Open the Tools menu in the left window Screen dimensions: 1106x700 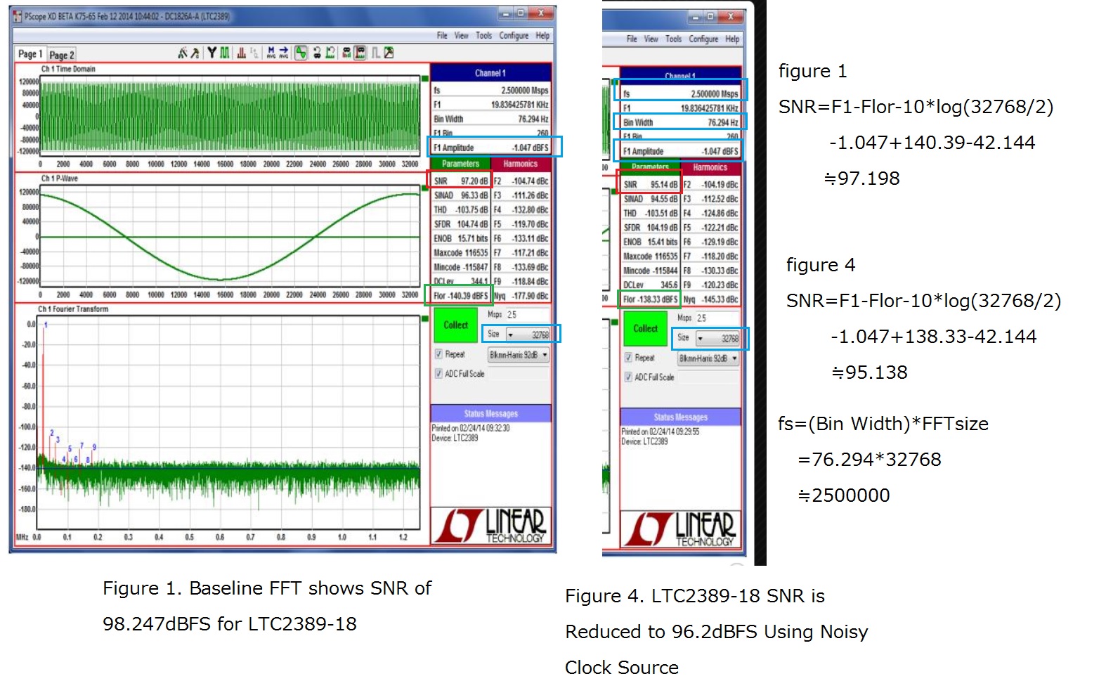[484, 35]
